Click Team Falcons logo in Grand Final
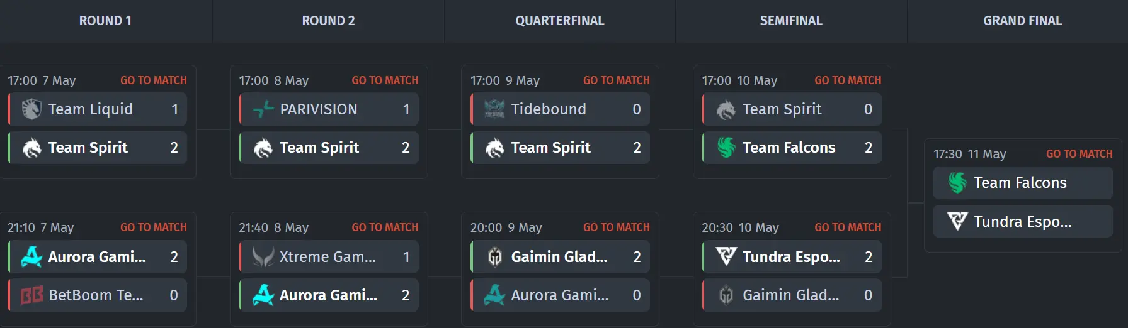The width and height of the screenshot is (1128, 328). coord(957,183)
